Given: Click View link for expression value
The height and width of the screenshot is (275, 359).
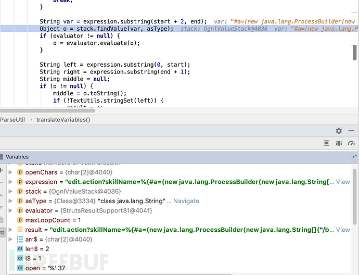Looking at the screenshot, I should pyautogui.click(x=343, y=182).
